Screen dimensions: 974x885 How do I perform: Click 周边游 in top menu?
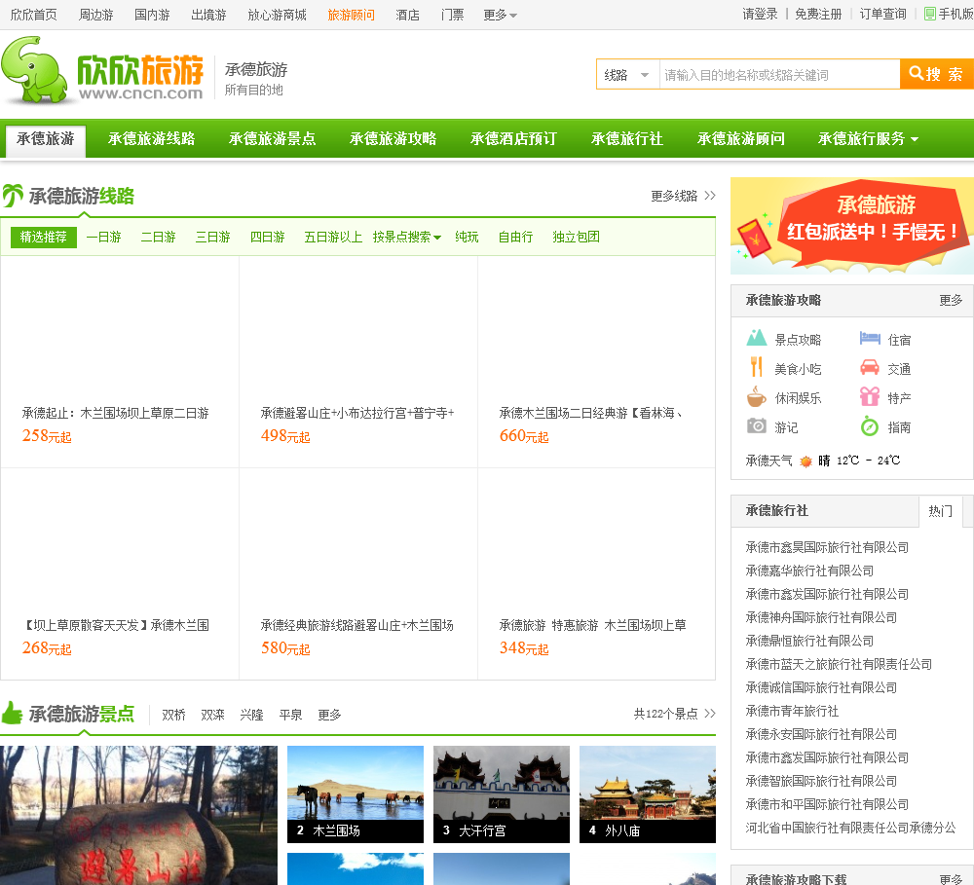point(95,15)
